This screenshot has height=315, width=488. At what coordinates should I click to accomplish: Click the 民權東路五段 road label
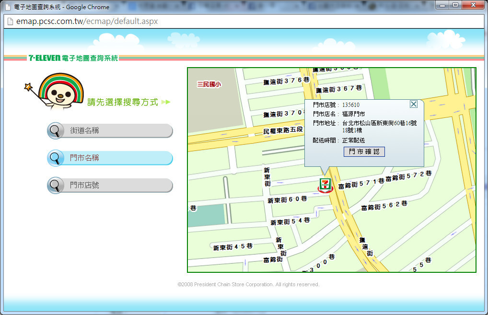[x=283, y=130]
